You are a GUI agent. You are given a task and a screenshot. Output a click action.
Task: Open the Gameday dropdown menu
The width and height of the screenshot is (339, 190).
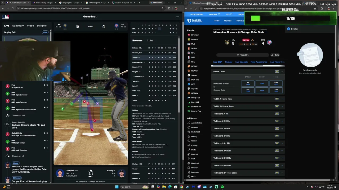[x=90, y=17]
